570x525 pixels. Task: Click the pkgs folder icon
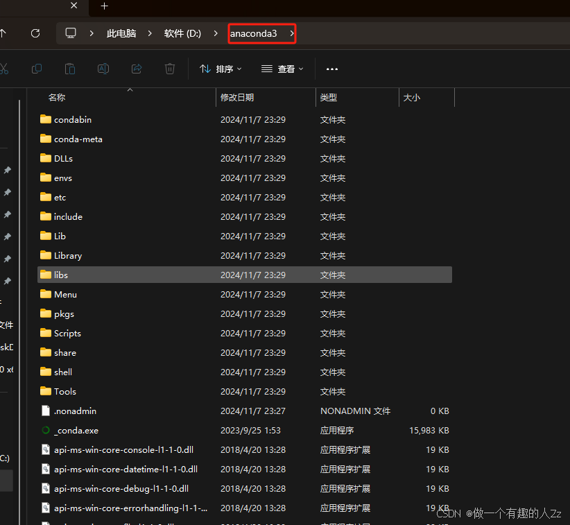pyautogui.click(x=46, y=313)
